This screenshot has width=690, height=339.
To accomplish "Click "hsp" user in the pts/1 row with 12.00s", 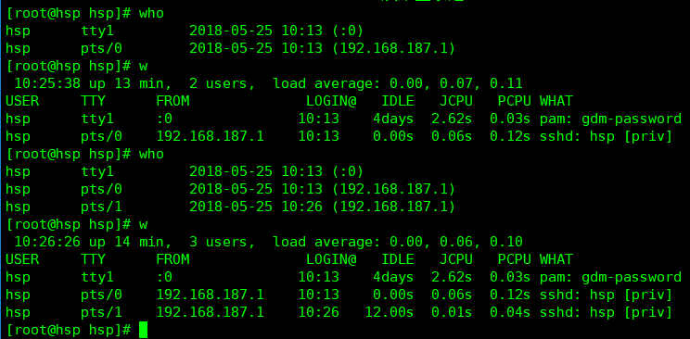I will click(x=18, y=312).
